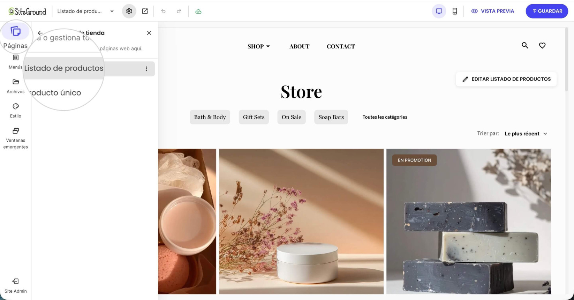
Task: Close the store pages panel
Action: pyautogui.click(x=149, y=33)
